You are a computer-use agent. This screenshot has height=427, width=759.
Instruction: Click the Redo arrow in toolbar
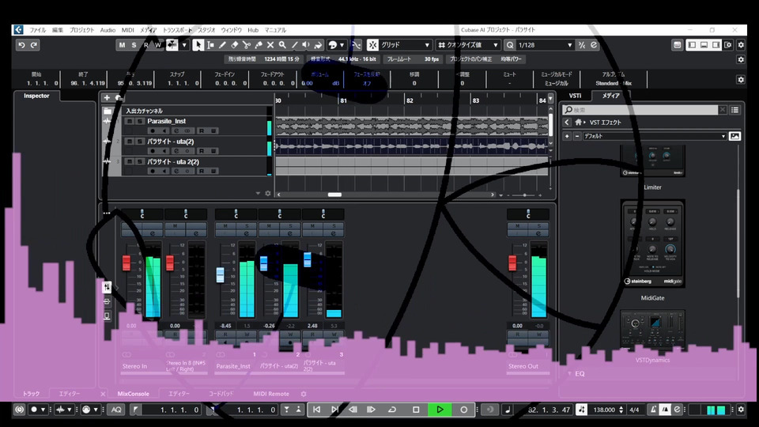34,45
